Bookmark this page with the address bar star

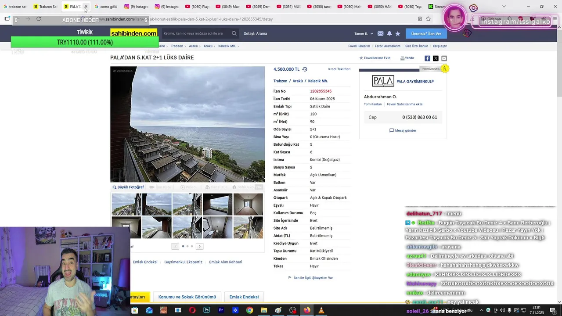[x=428, y=19]
